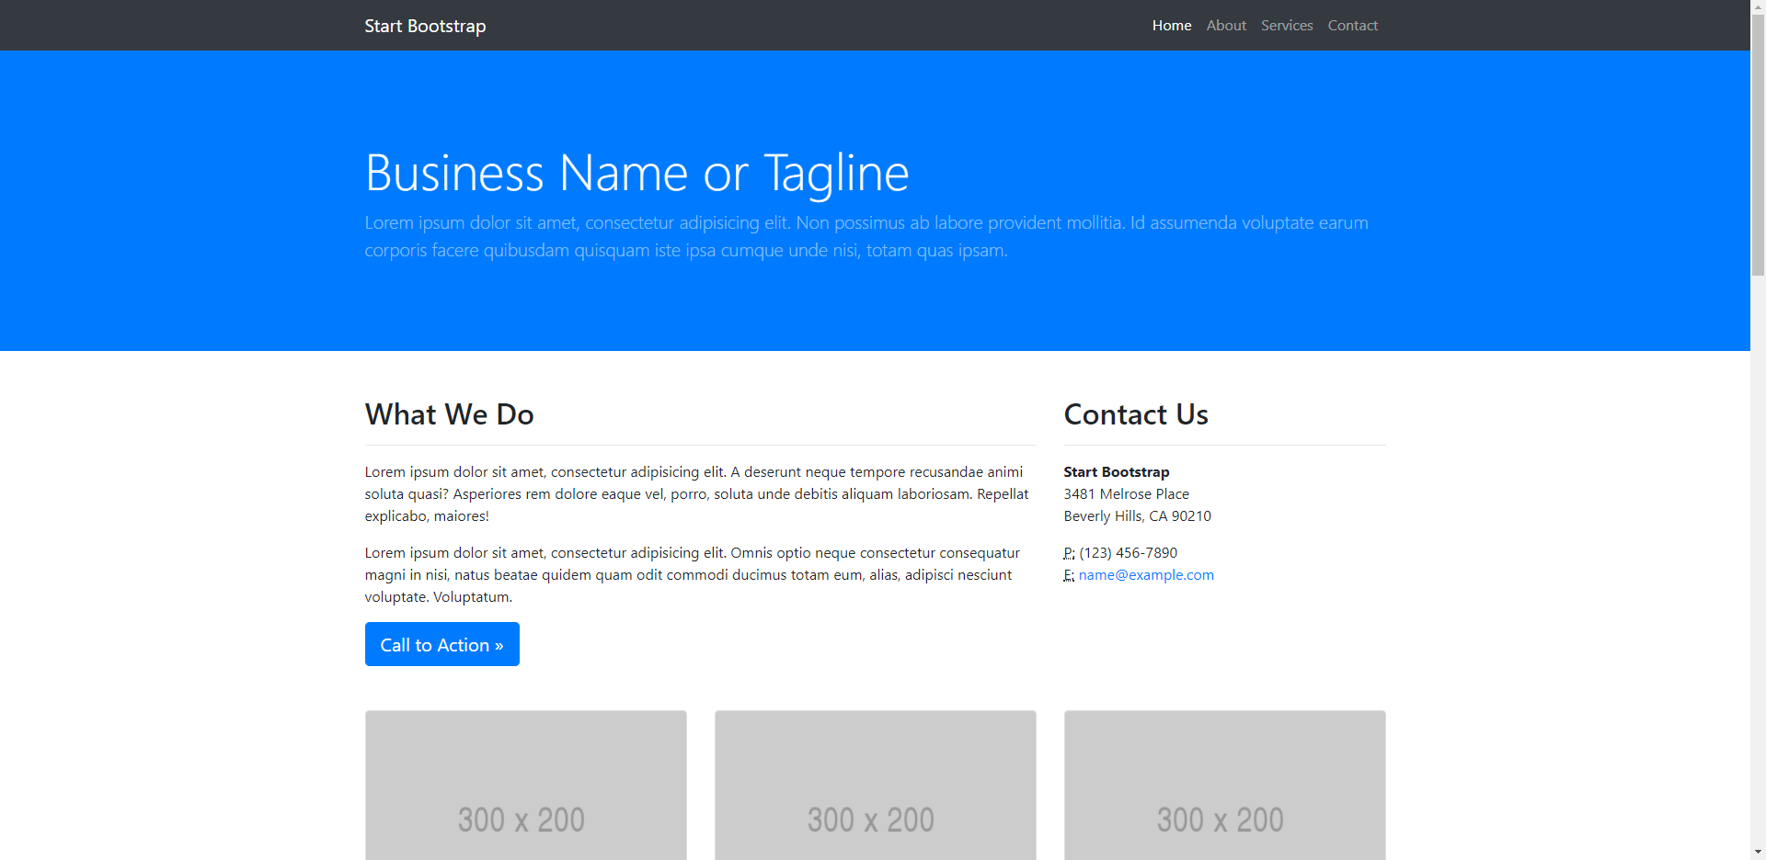Screen dimensions: 1766x860
Task: Click the 3481 Melrose Place address line
Action: click(1127, 494)
